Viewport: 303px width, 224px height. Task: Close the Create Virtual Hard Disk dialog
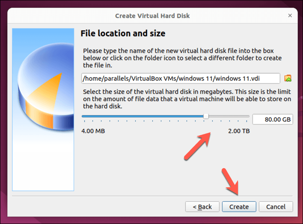coord(290,16)
